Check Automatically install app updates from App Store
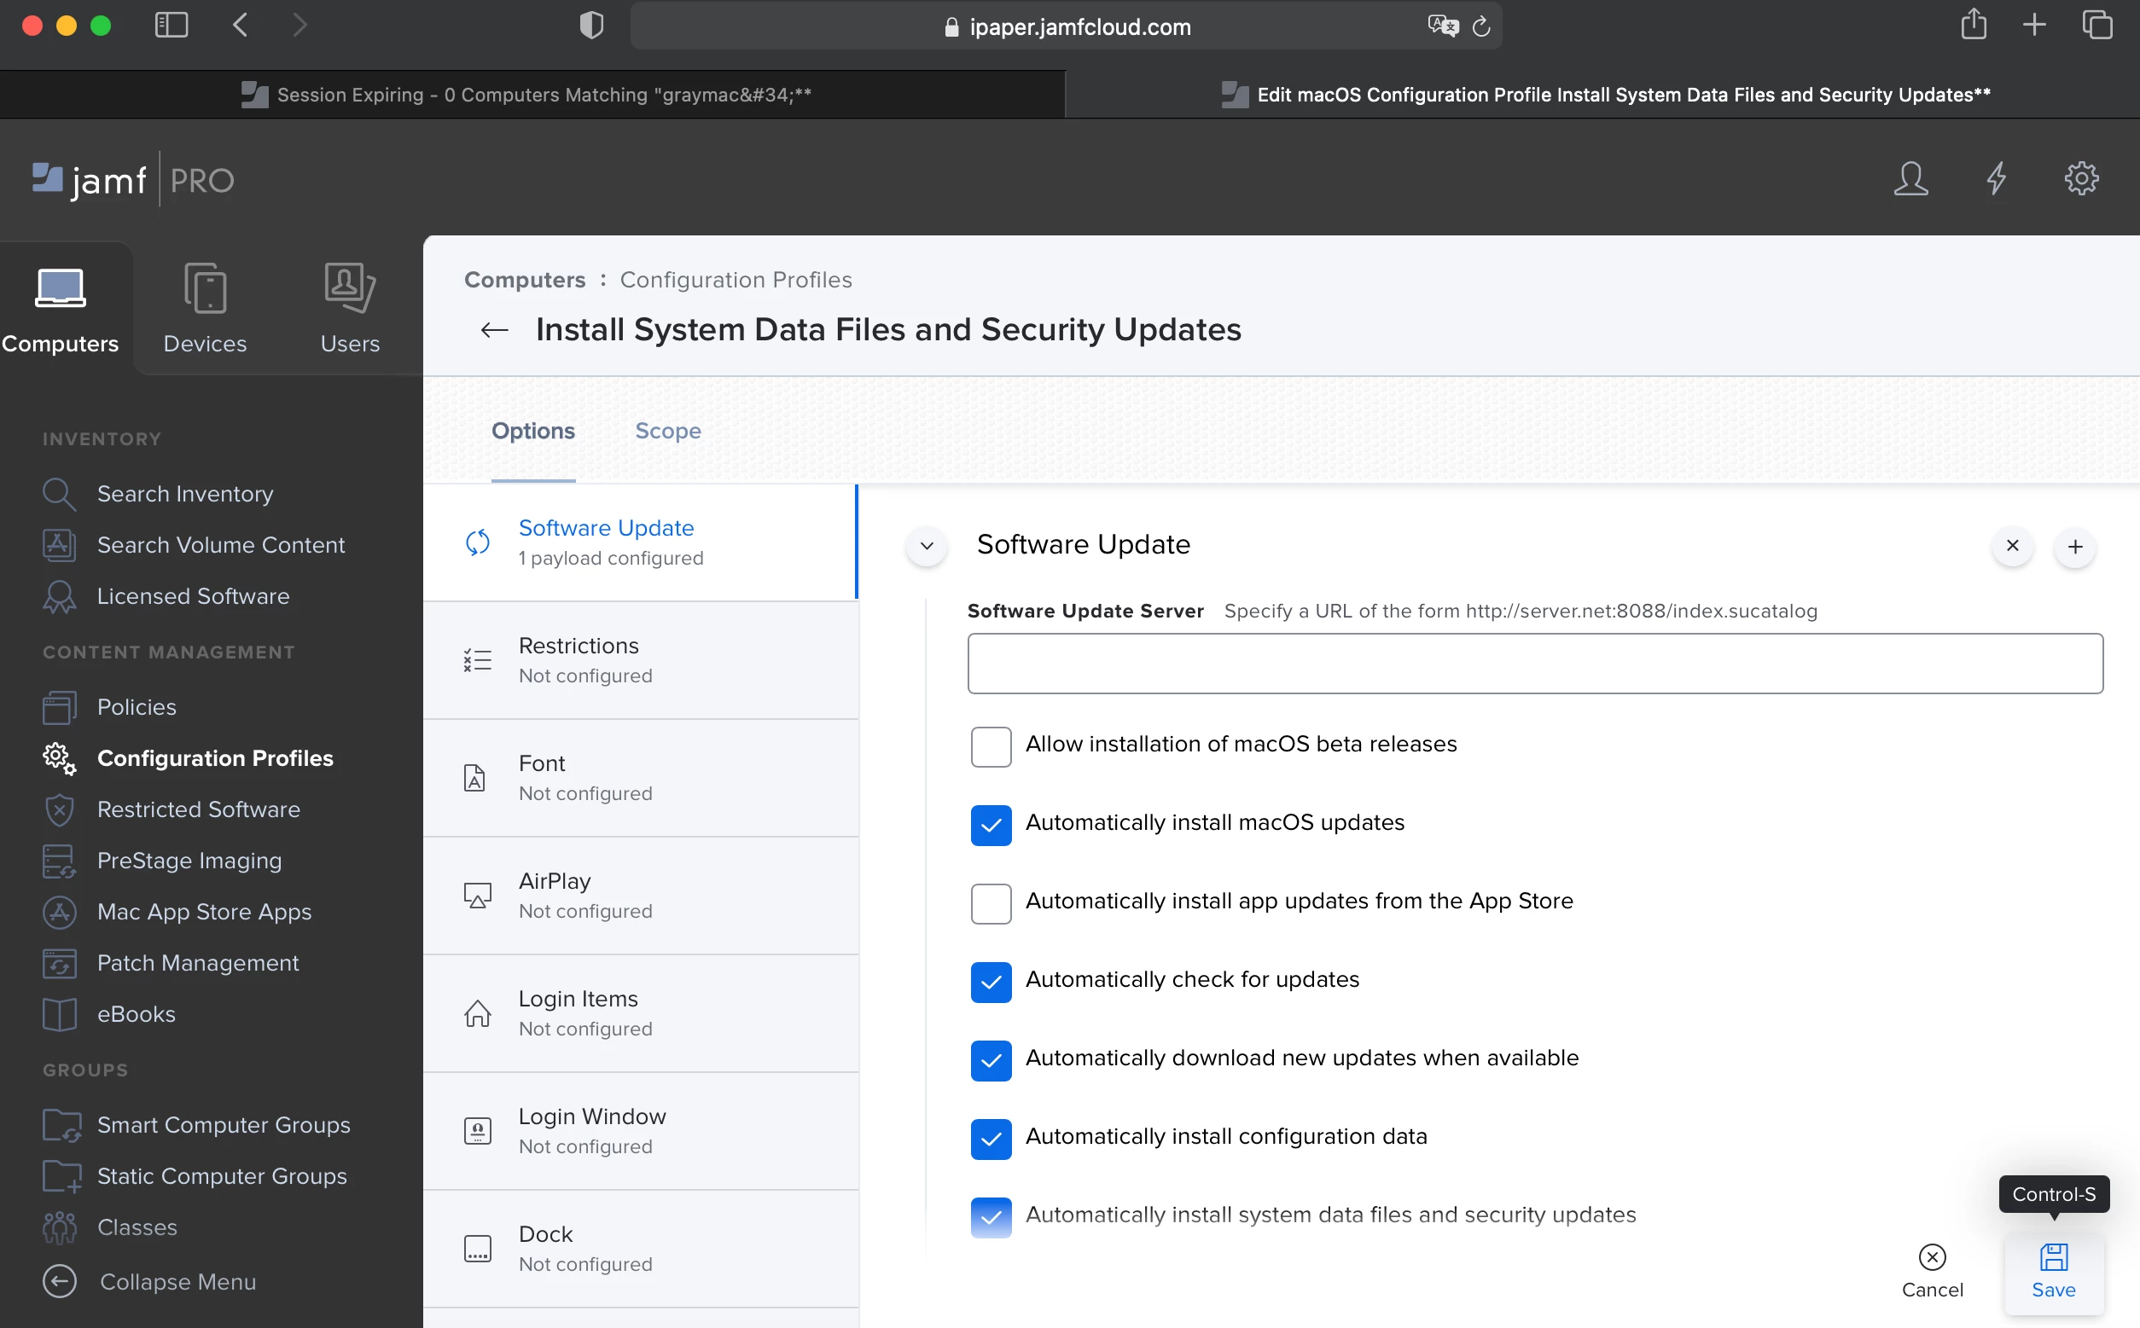Viewport: 2140px width, 1328px height. (x=991, y=903)
